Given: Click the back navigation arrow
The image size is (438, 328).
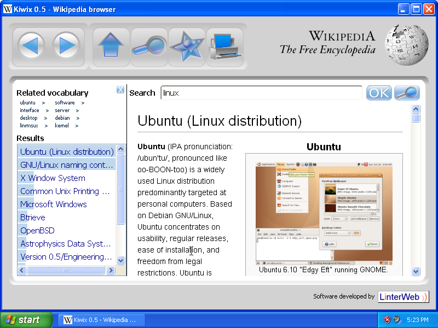Looking at the screenshot, I should click(31, 45).
